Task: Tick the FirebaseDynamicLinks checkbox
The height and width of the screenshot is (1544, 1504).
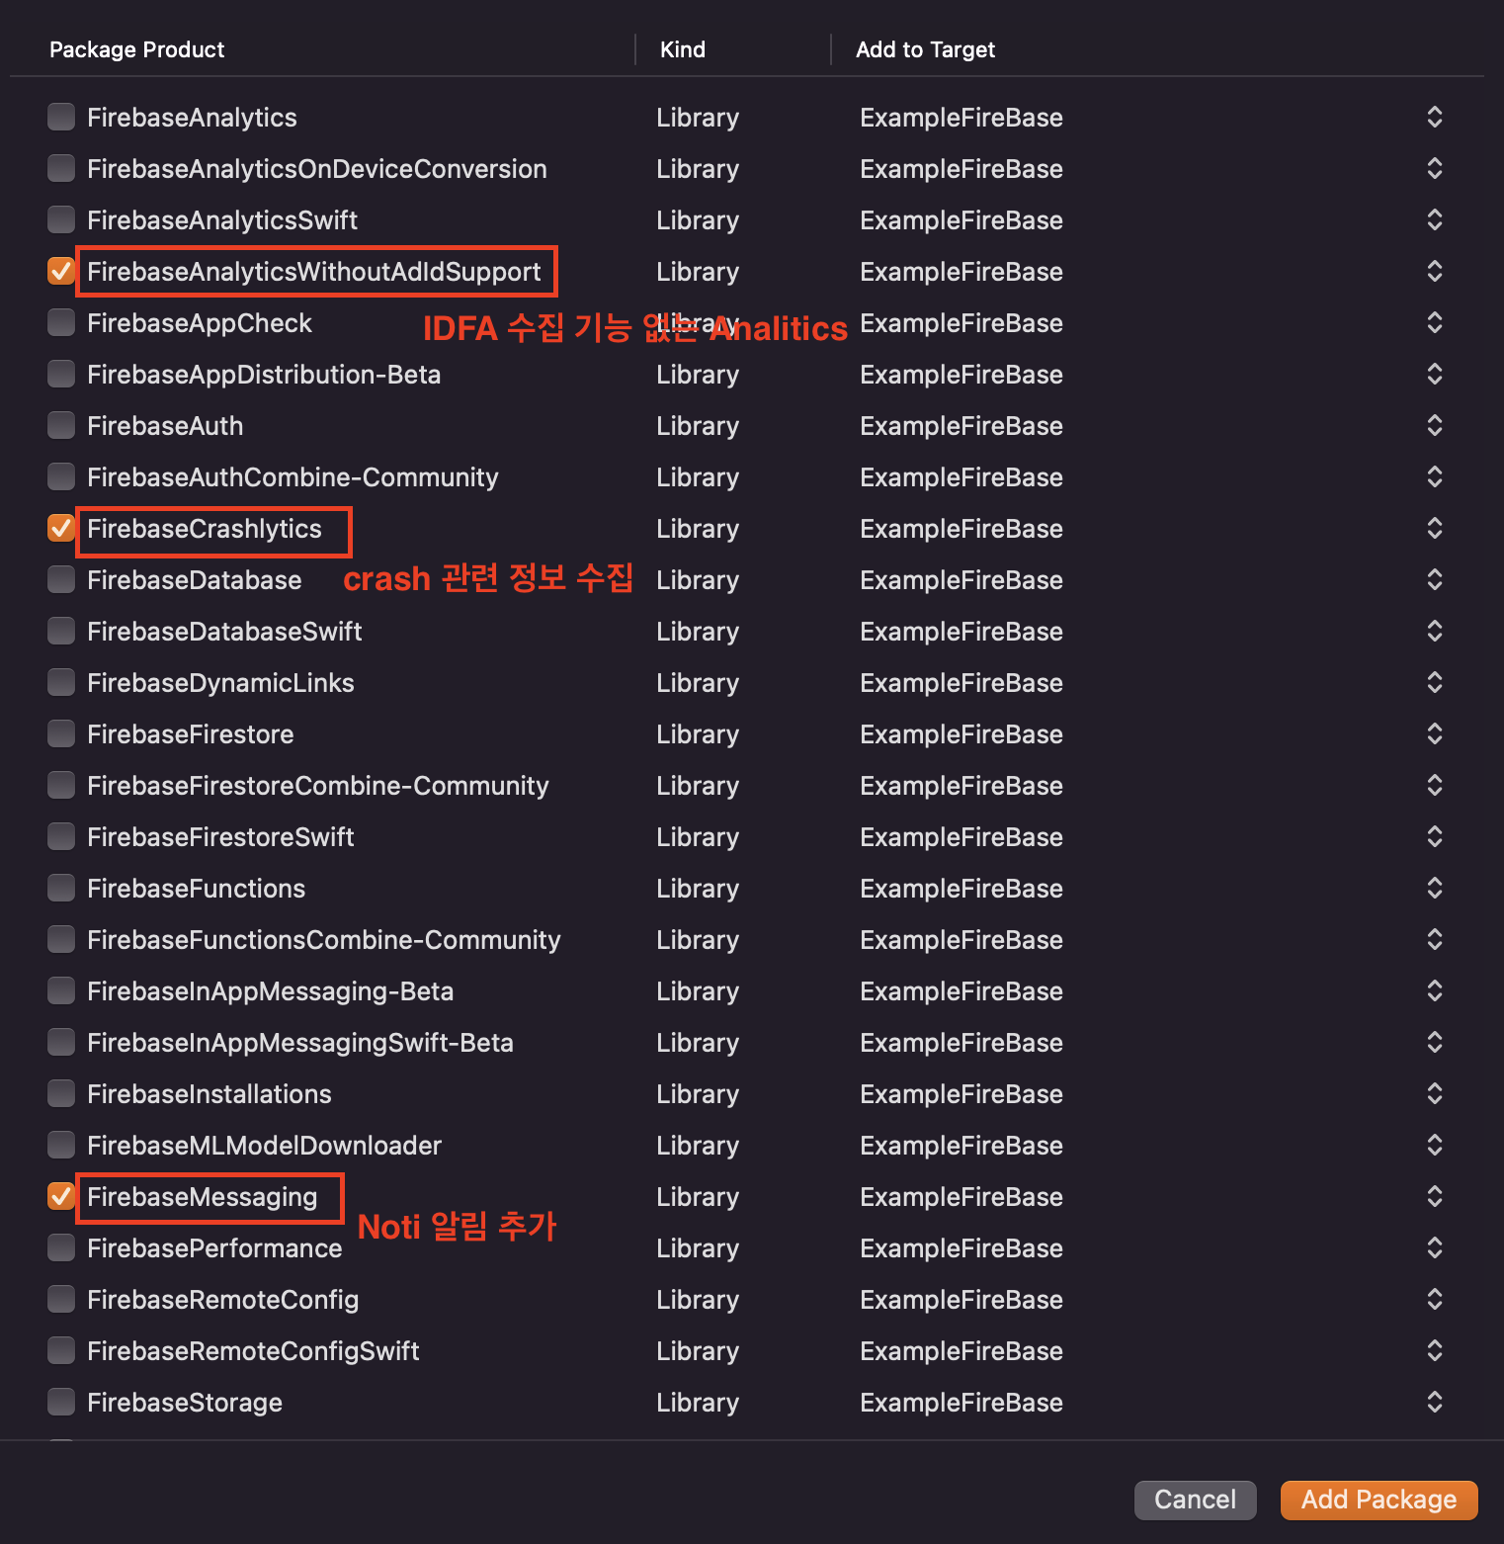Action: pos(61,682)
